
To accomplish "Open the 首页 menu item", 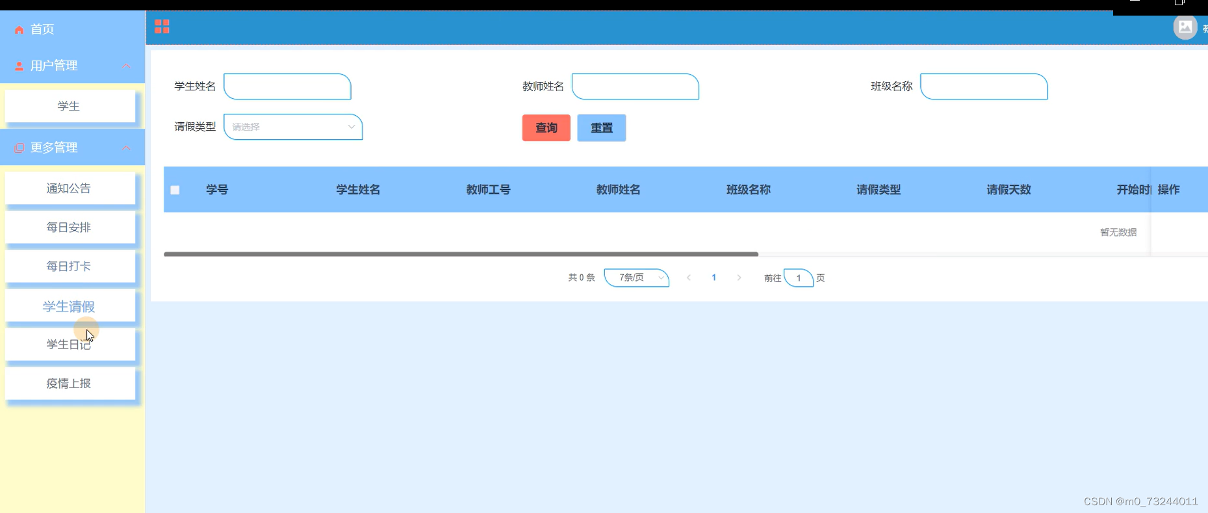I will click(72, 29).
